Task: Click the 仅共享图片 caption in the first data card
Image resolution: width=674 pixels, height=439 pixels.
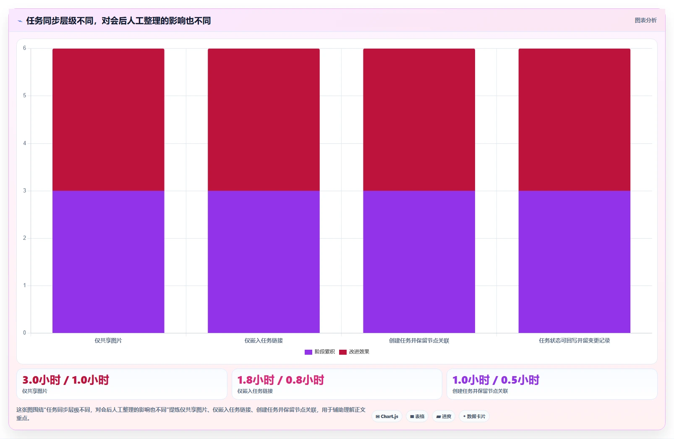Action: (x=35, y=391)
